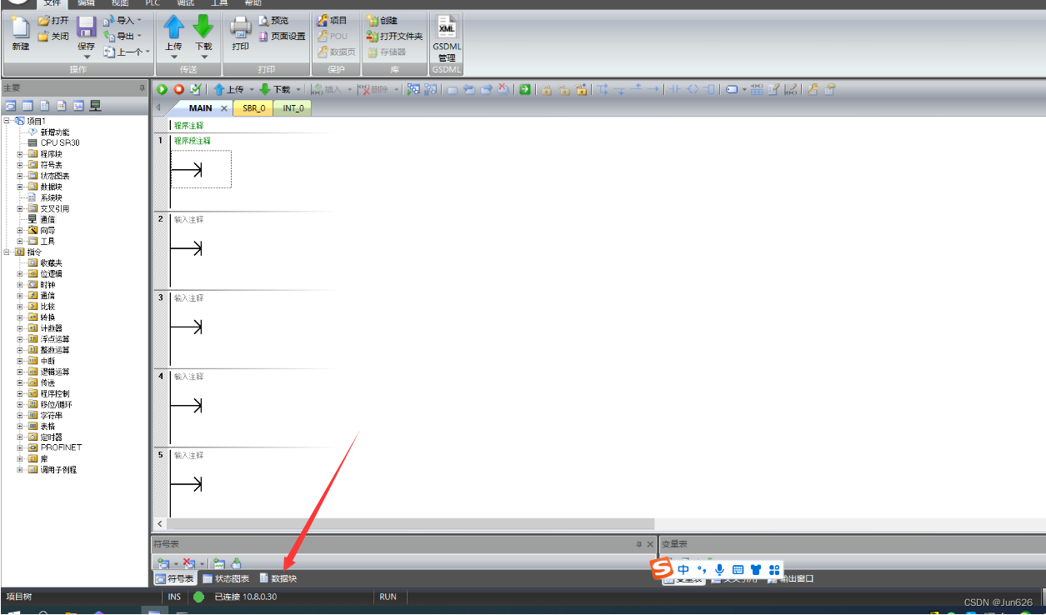Viewport: 1046px width, 615px height.
Task: Expand the 符号表 tree node
Action: tap(20, 165)
